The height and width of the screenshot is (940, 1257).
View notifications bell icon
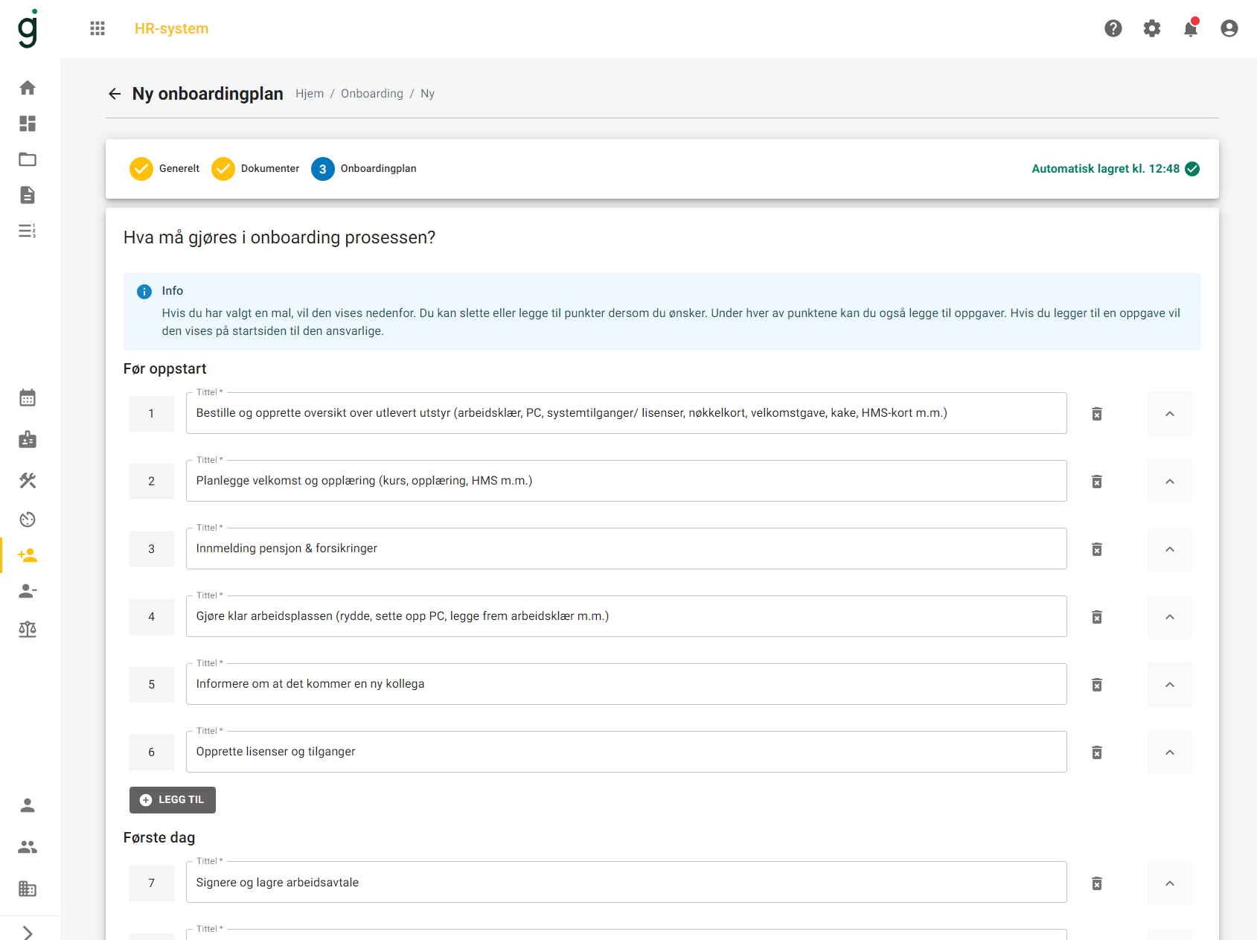1191,28
